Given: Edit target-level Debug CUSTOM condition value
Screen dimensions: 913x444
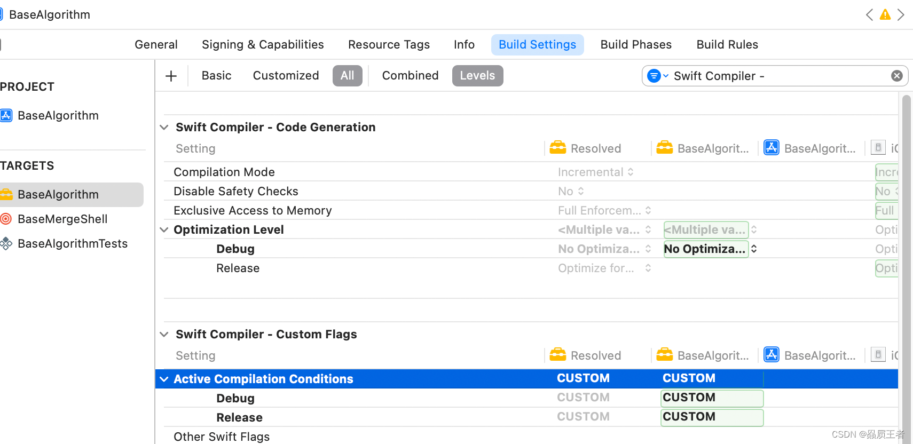Looking at the screenshot, I should pyautogui.click(x=712, y=398).
